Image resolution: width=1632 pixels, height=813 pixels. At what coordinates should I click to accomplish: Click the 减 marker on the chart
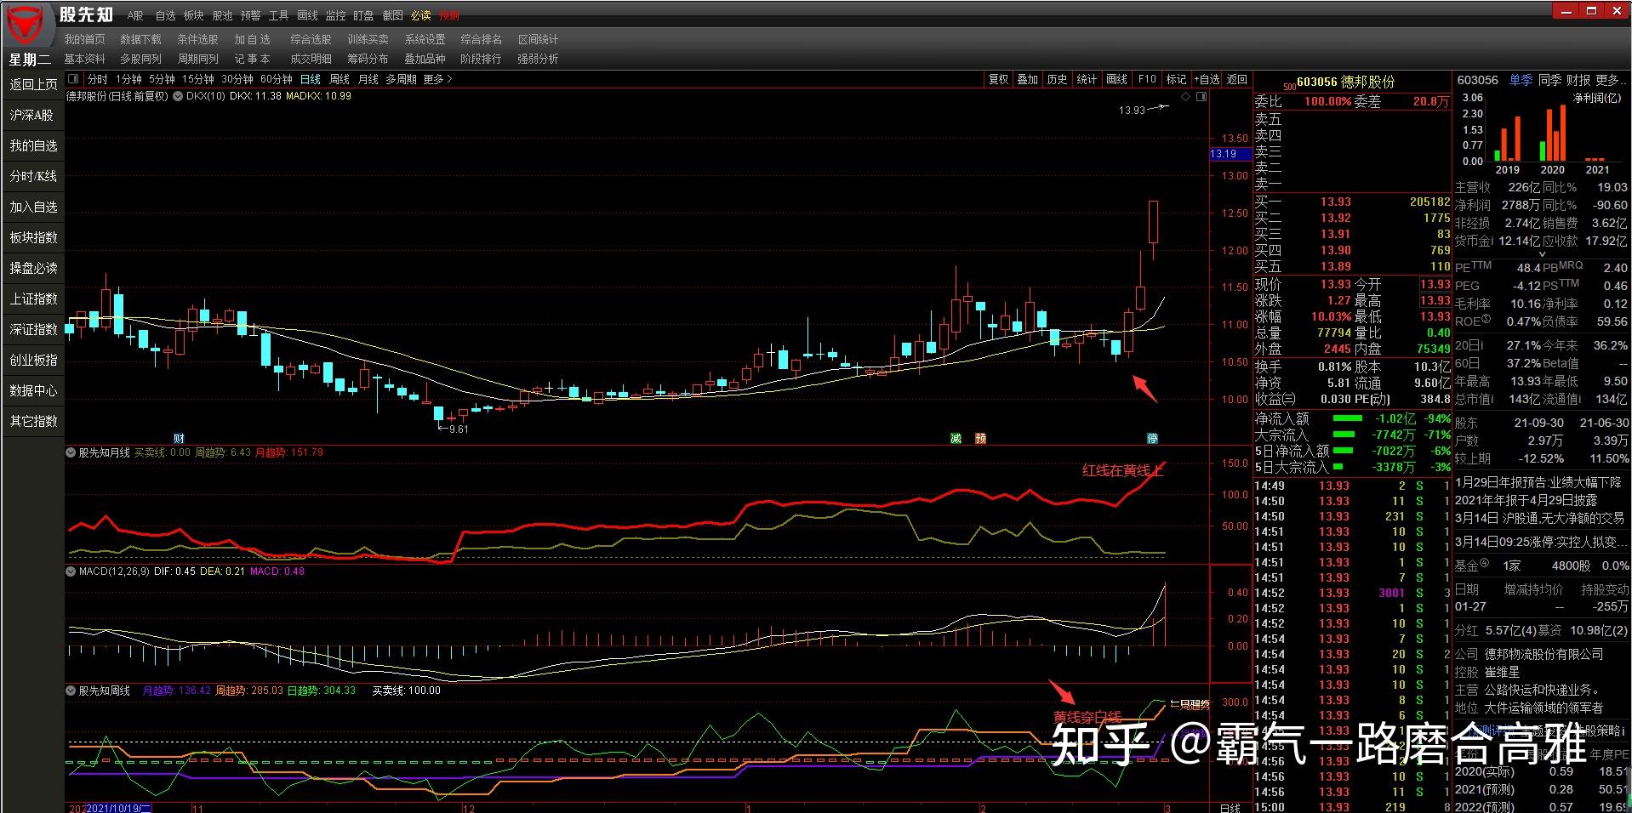click(956, 438)
